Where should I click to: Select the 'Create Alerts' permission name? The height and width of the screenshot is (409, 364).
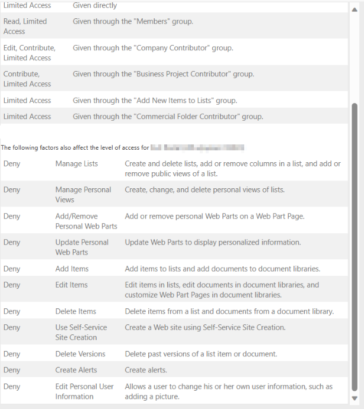coord(76,370)
